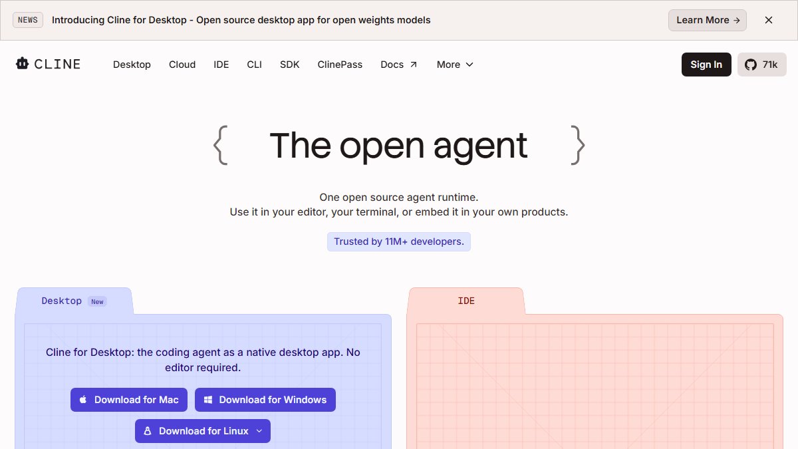Navigate to the CLI page
798x449 pixels.
click(255, 65)
